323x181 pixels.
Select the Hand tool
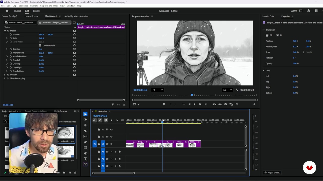pyautogui.click(x=85, y=153)
